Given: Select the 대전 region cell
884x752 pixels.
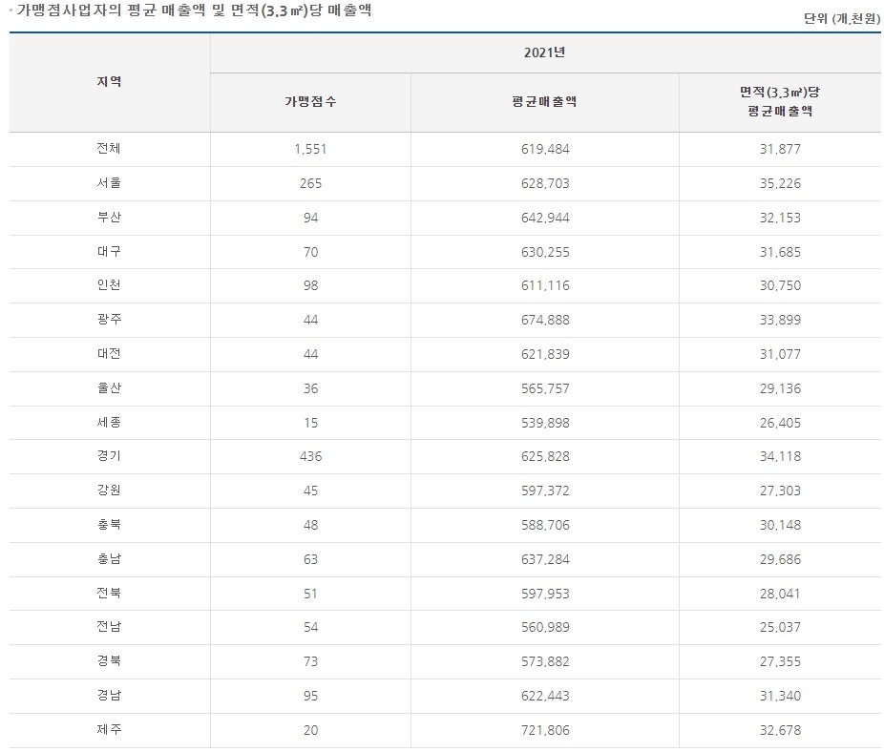Looking at the screenshot, I should tap(109, 353).
